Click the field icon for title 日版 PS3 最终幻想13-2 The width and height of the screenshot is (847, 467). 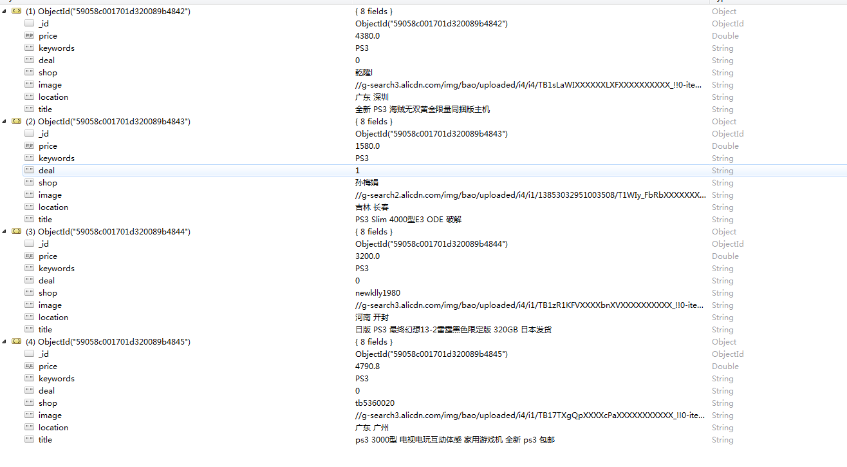point(29,330)
